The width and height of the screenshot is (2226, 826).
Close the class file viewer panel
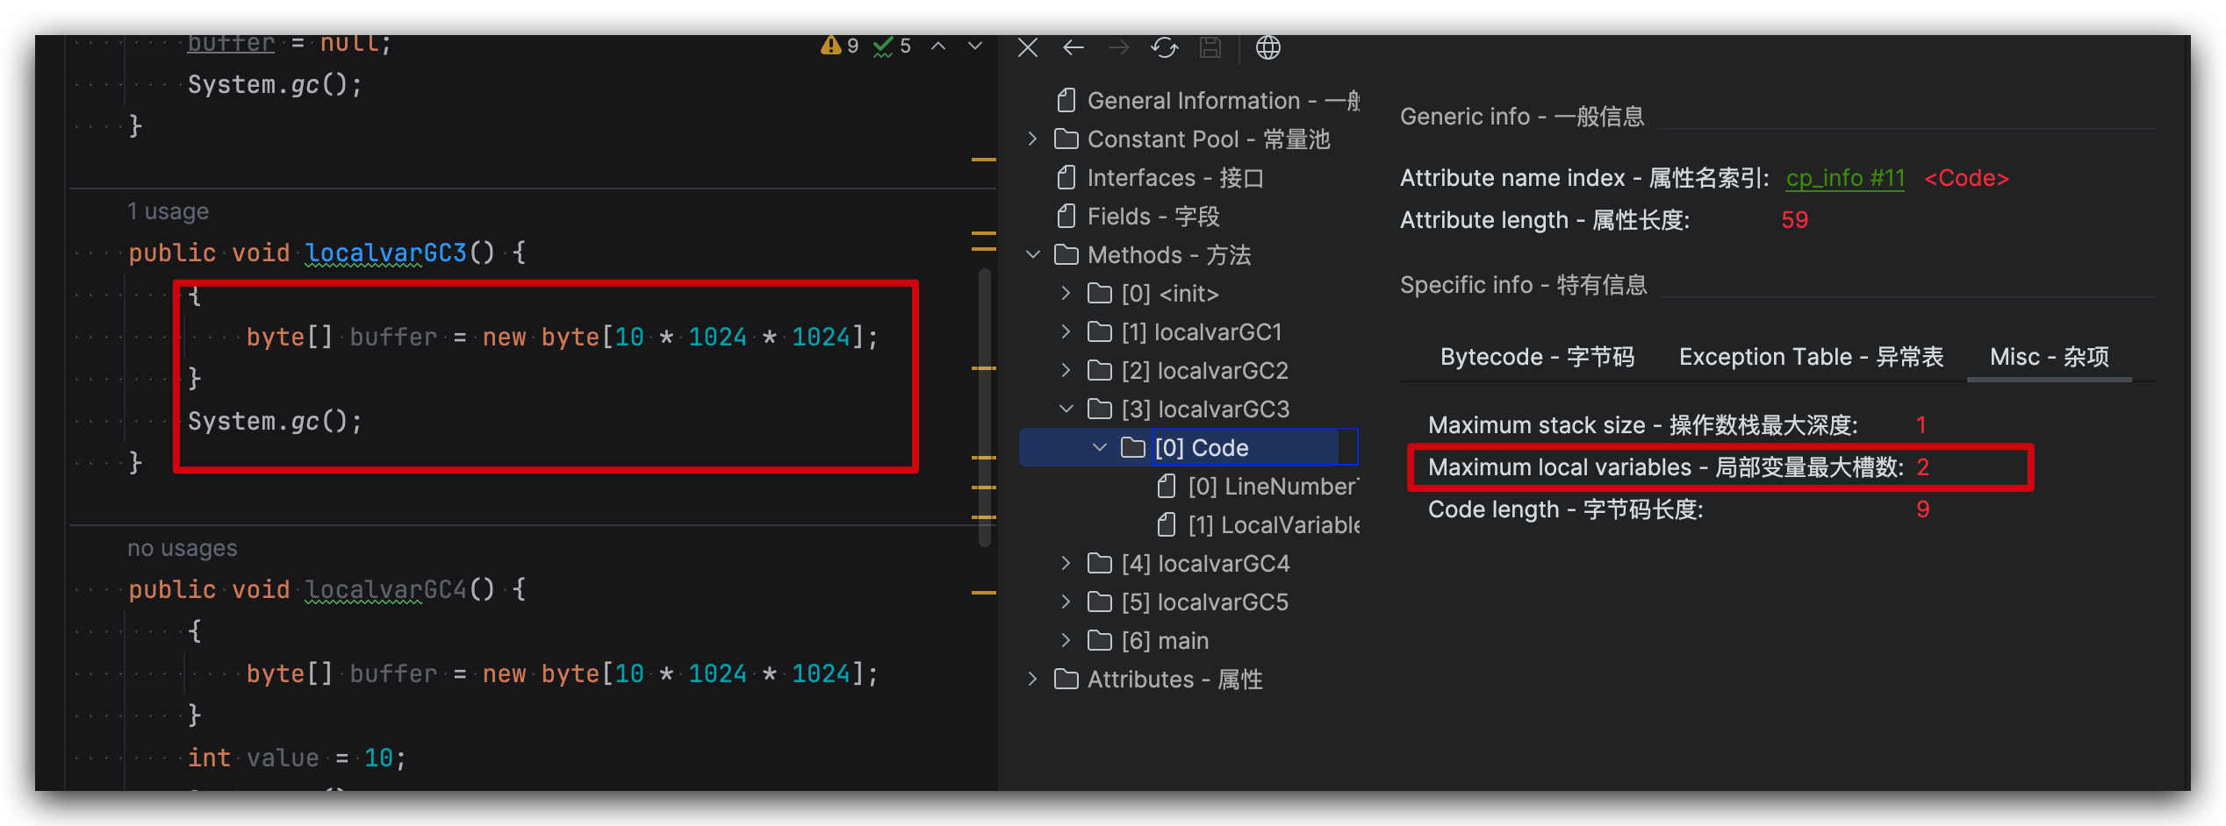pyautogui.click(x=1028, y=47)
